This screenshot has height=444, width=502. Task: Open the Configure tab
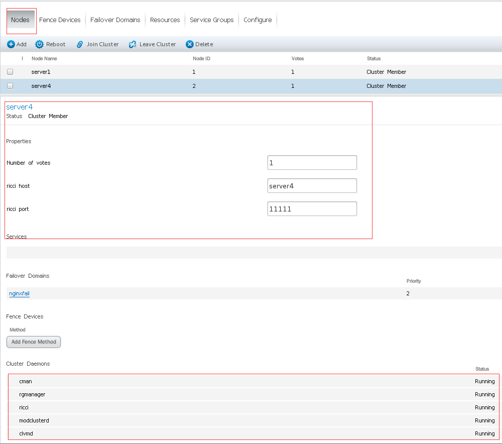[x=258, y=20]
